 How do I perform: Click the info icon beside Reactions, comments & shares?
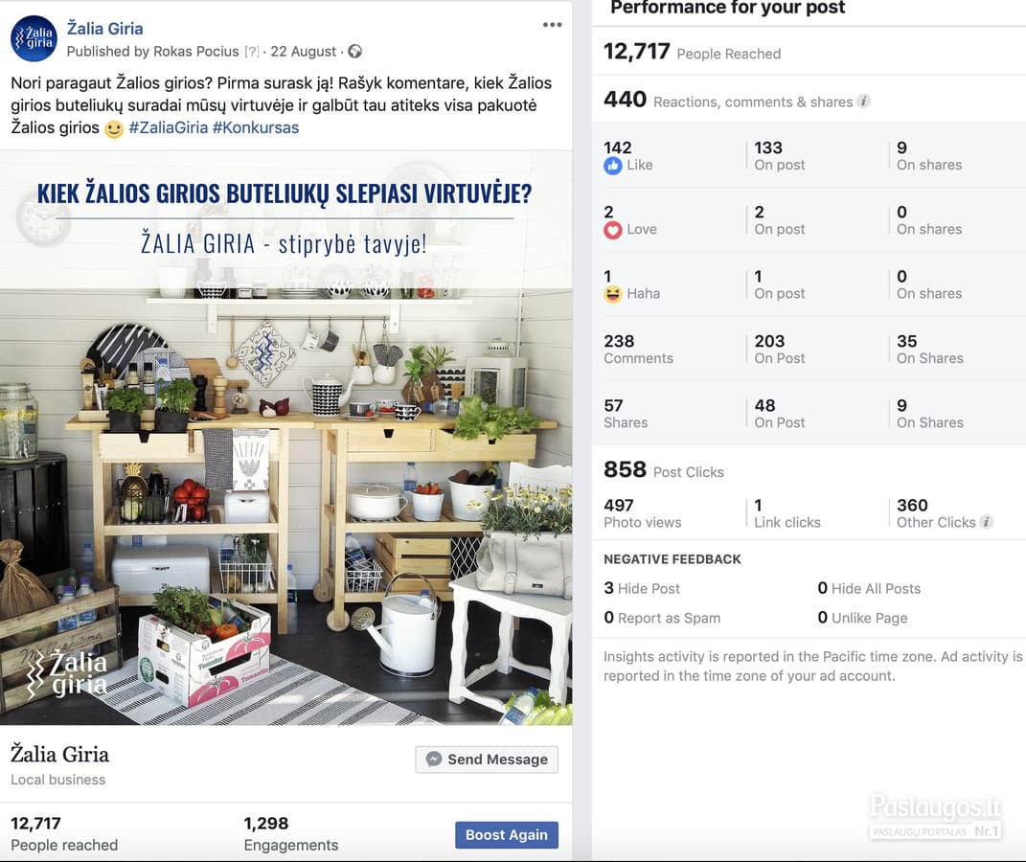coord(864,101)
